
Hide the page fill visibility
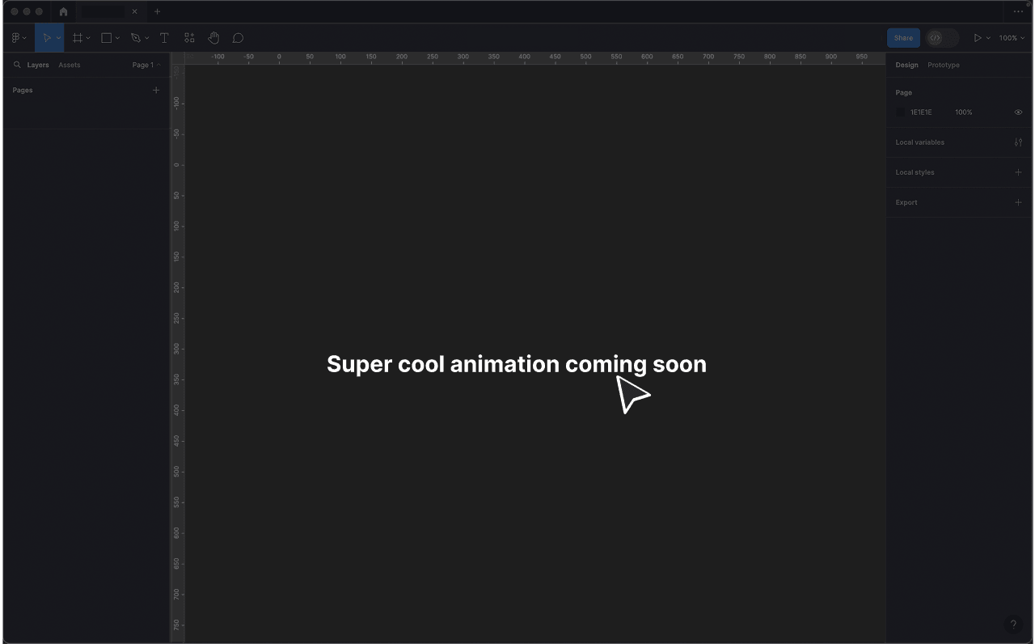pos(1018,112)
